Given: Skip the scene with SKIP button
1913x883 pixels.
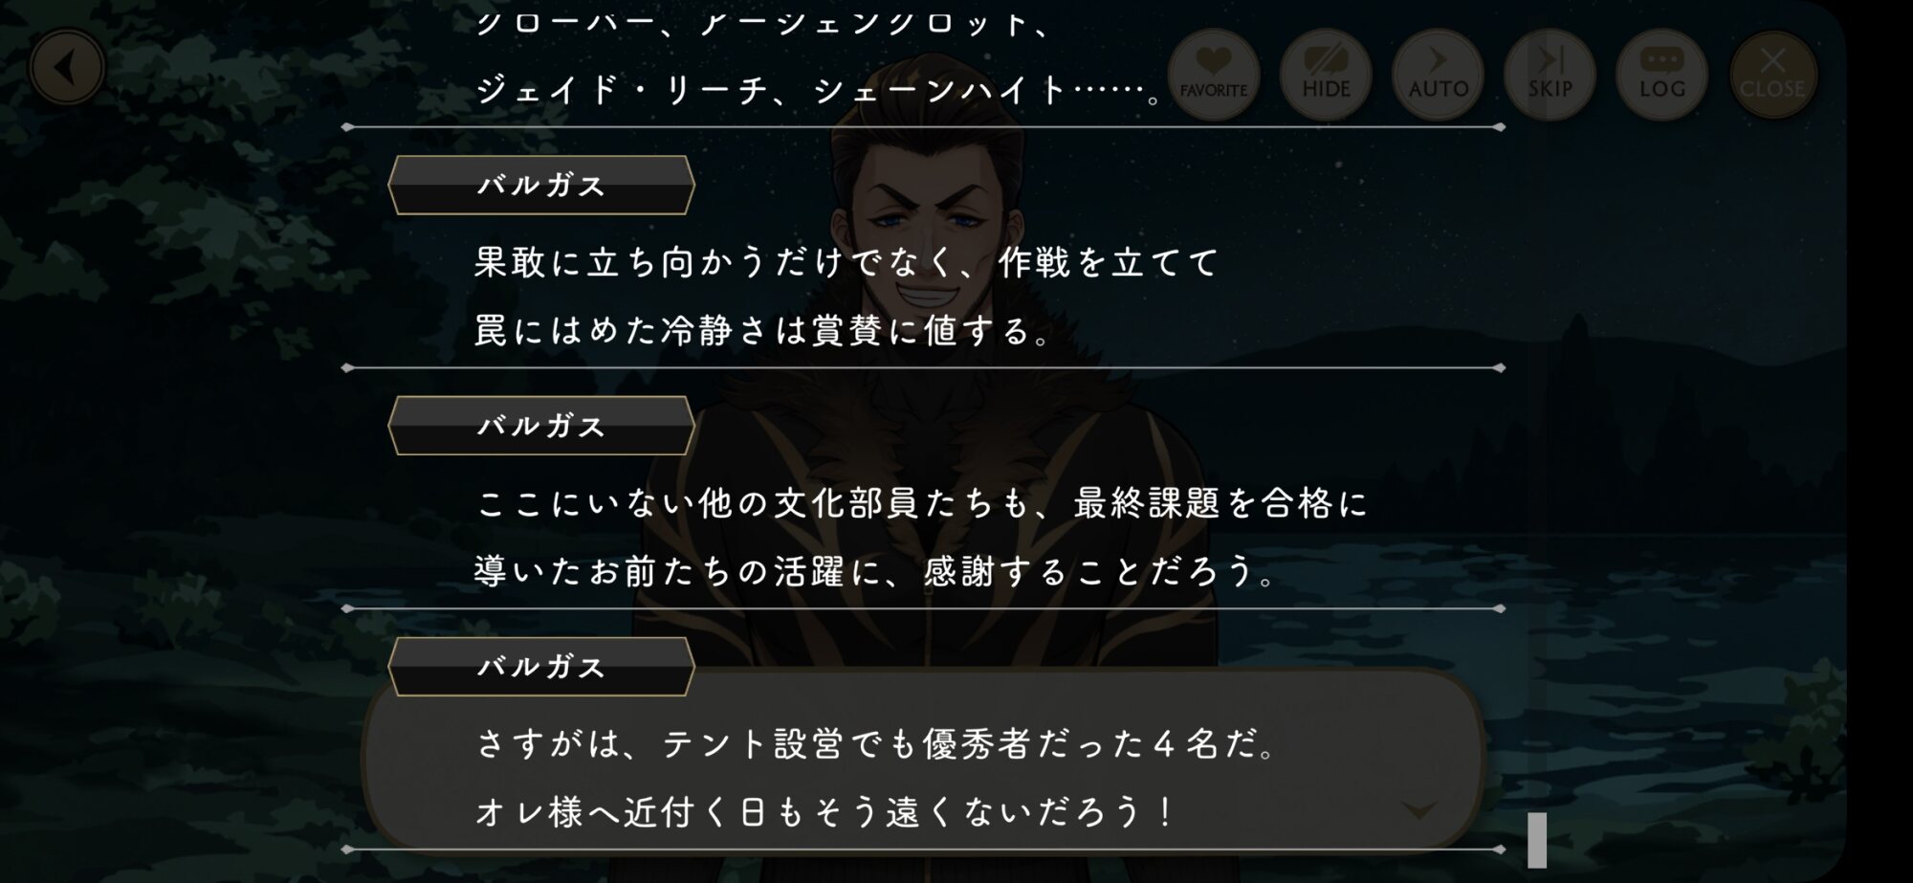Looking at the screenshot, I should tap(1550, 75).
